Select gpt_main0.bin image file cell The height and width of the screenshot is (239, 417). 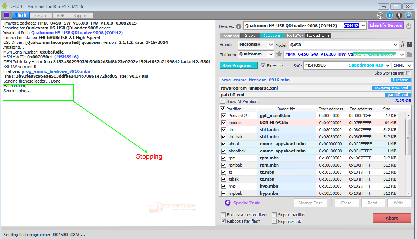point(286,116)
